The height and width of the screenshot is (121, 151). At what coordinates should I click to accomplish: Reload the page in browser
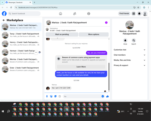click(11, 8)
